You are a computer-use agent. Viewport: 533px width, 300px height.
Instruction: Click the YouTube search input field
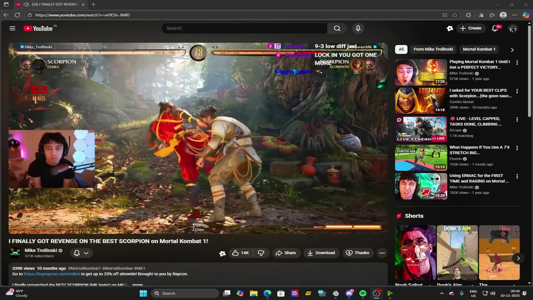pyautogui.click(x=244, y=28)
